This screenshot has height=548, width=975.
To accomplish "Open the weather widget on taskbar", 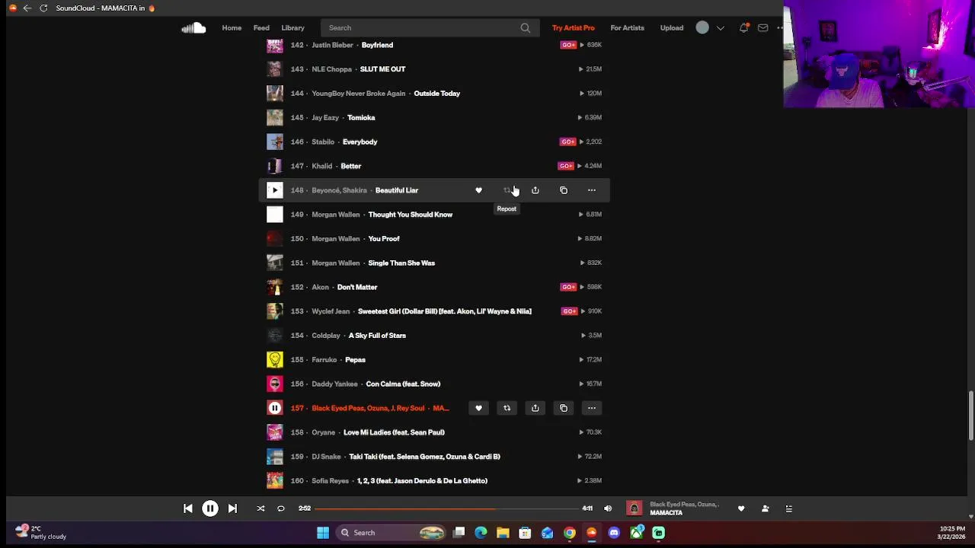I will coord(42,533).
